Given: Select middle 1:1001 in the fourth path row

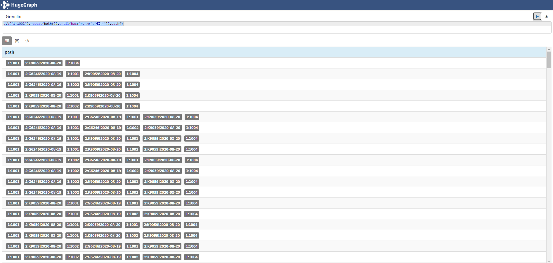Looking at the screenshot, I should [x=73, y=96].
